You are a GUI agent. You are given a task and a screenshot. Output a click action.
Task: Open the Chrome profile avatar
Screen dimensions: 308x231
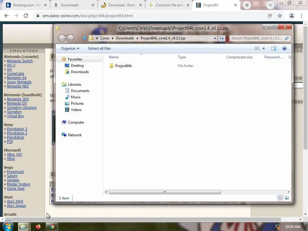click(x=292, y=16)
